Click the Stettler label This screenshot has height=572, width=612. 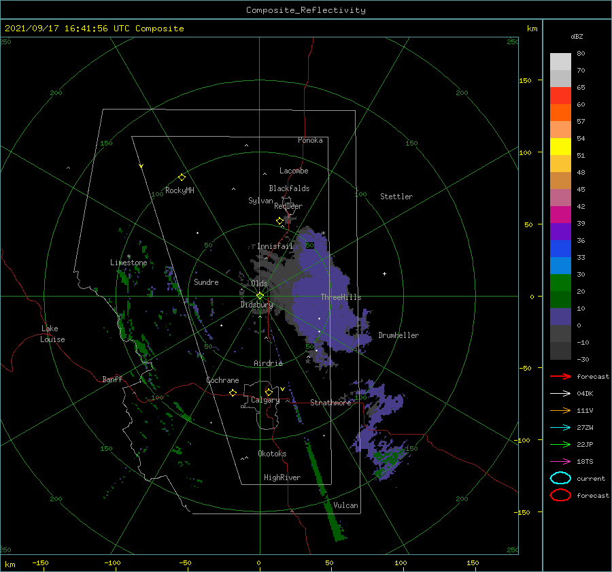396,197
